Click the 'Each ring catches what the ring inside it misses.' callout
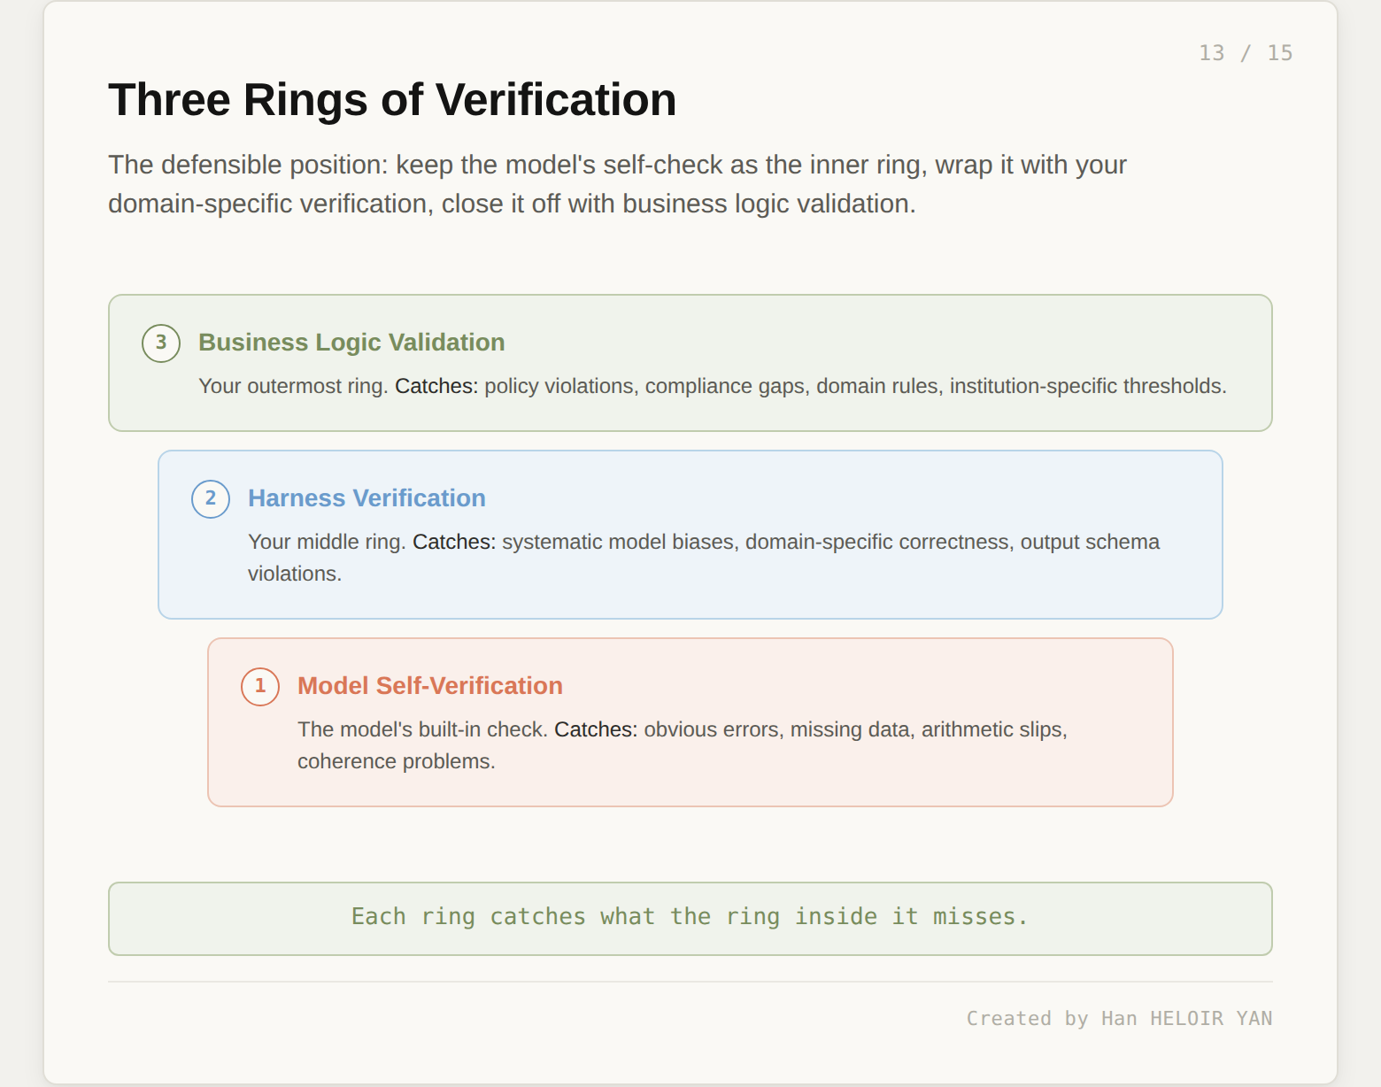This screenshot has height=1087, width=1381. click(690, 919)
